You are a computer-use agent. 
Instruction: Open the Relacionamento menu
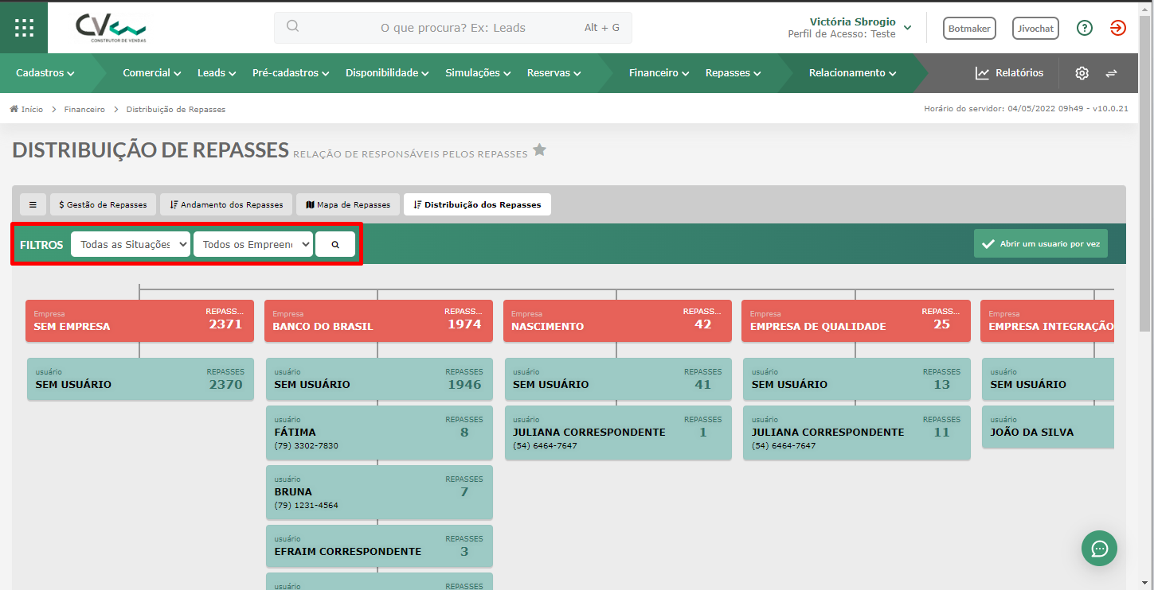(x=852, y=73)
